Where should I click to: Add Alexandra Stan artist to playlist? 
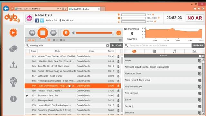click(200, 74)
